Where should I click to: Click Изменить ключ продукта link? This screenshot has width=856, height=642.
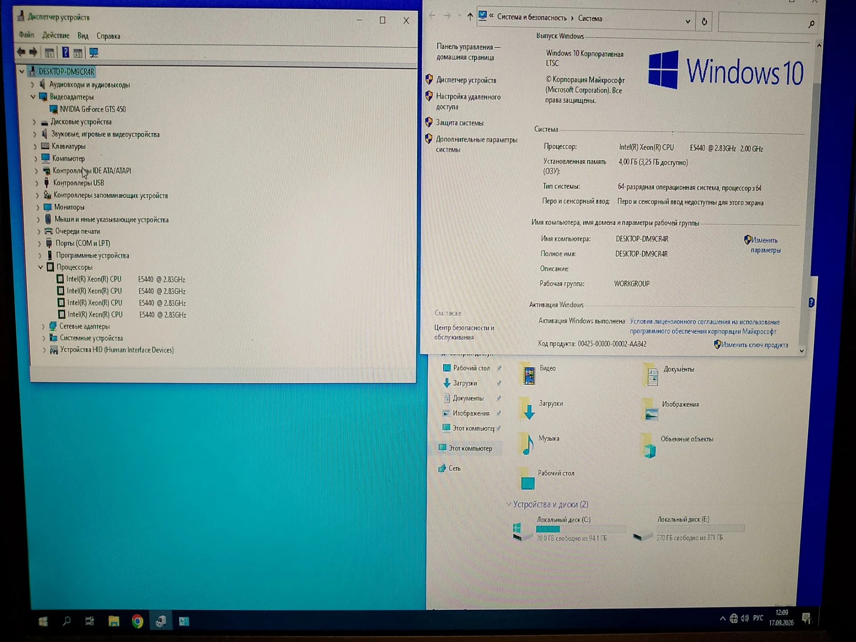pos(754,345)
